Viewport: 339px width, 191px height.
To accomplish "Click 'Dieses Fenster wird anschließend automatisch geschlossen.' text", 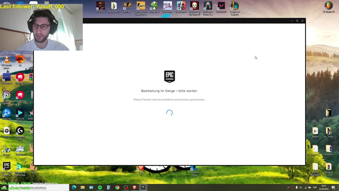I will (x=169, y=99).
